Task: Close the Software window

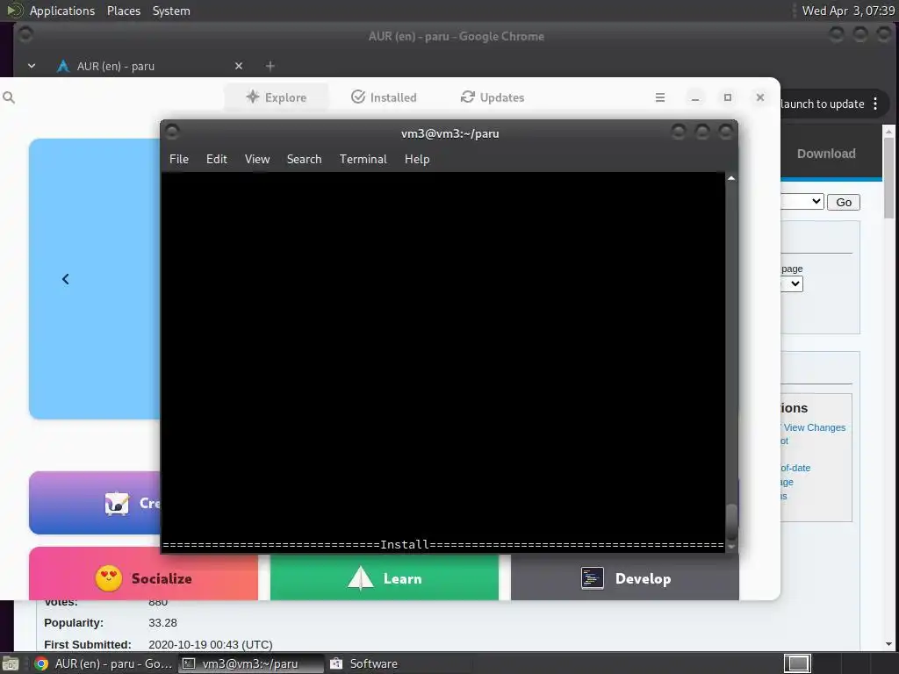Action: pyautogui.click(x=760, y=97)
